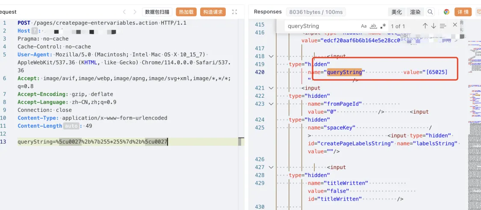The image size is (481, 210).
Task: Open search with the magnifier icon
Action: point(431,12)
